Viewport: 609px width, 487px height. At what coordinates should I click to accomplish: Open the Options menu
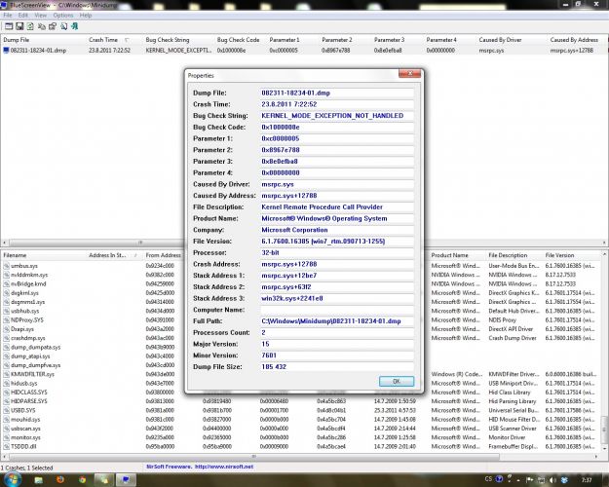63,16
